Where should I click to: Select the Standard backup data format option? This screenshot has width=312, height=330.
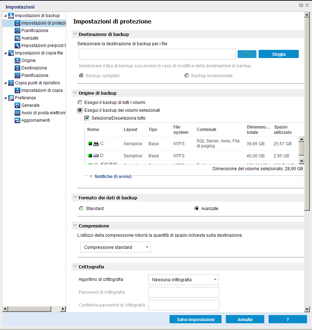point(81,208)
